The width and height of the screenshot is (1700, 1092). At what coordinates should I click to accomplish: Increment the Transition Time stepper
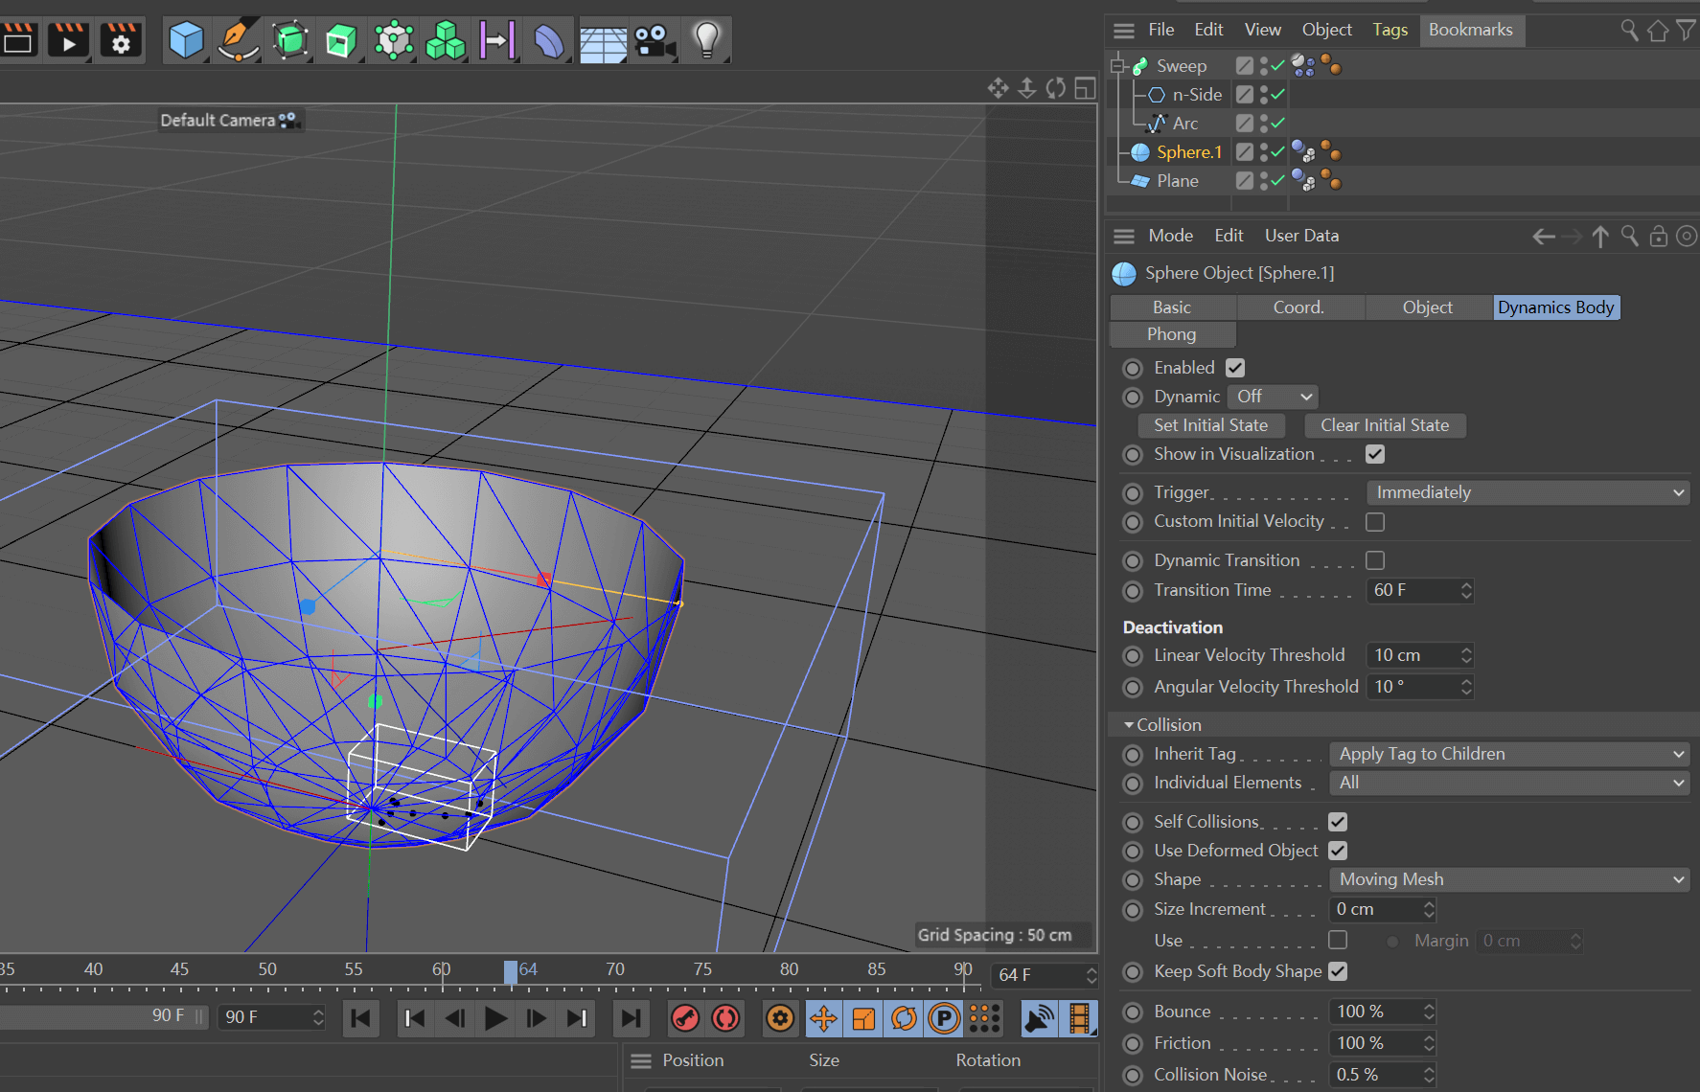pyautogui.click(x=1466, y=584)
